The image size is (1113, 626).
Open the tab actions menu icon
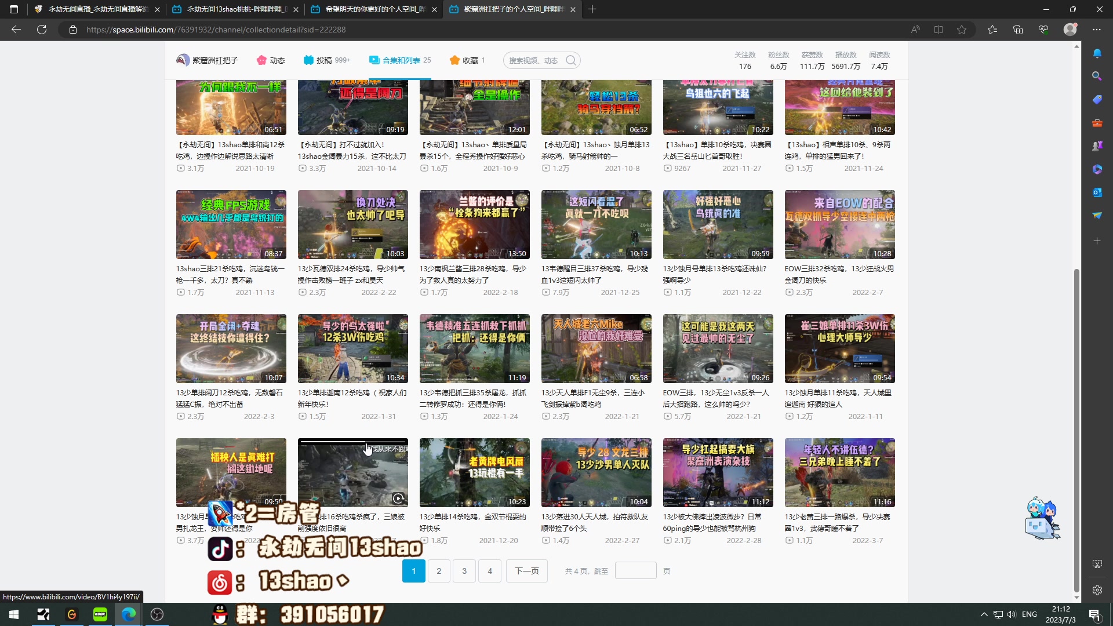(x=14, y=9)
